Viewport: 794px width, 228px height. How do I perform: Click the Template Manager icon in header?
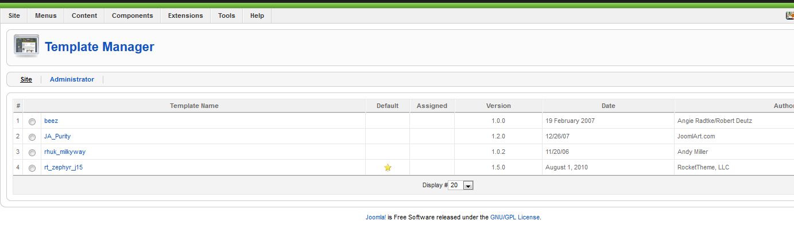point(26,46)
